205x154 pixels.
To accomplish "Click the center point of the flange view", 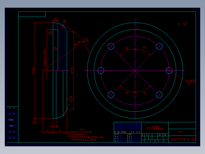I will [135, 71].
